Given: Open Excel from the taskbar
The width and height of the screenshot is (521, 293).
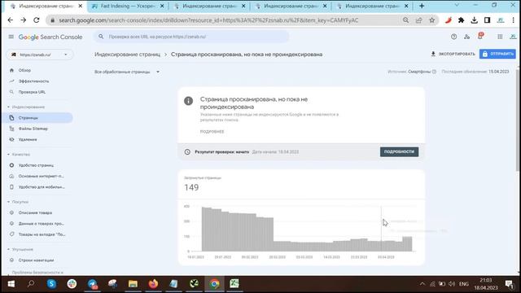Looking at the screenshot, I should point(234,284).
